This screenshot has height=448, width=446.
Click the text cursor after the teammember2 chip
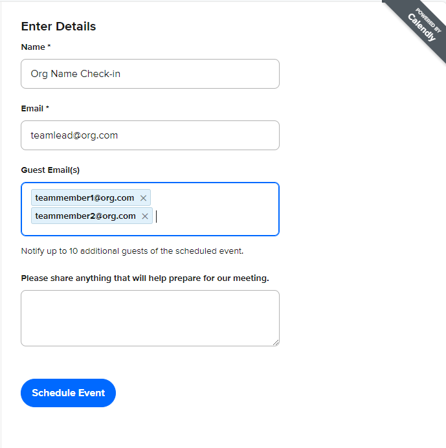point(156,216)
